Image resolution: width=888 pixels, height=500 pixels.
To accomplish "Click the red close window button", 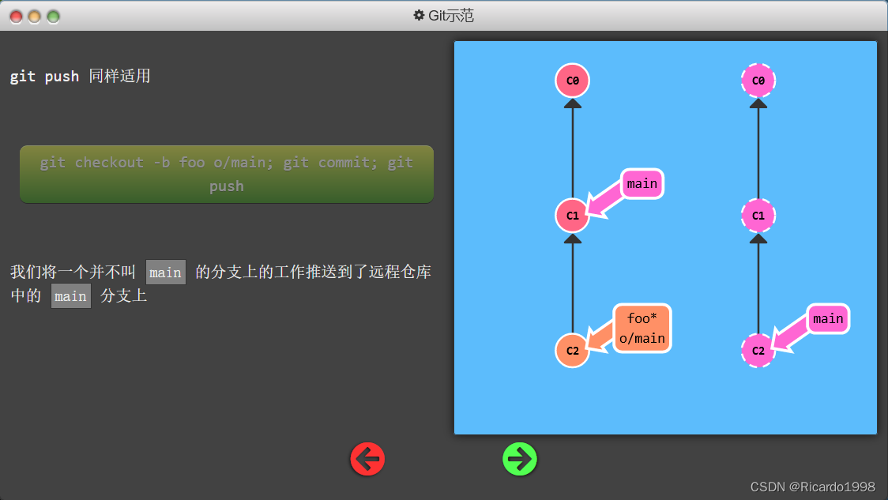I will click(16, 17).
